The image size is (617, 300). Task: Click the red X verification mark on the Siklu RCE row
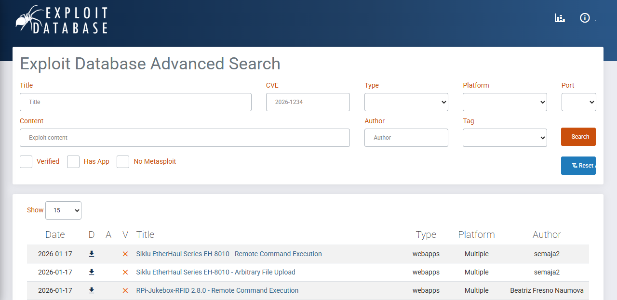click(x=125, y=254)
